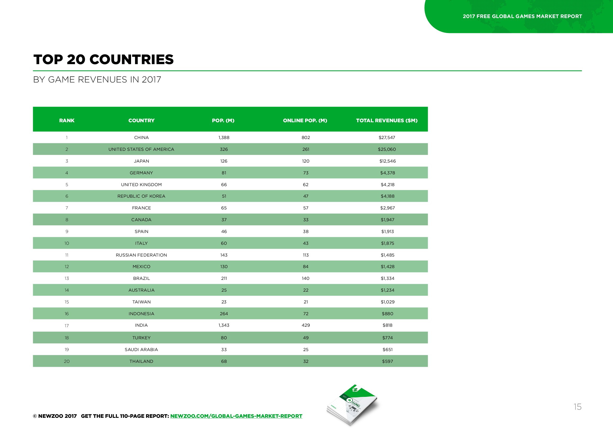The height and width of the screenshot is (433, 613).
Task: Select the GERMANY row country name
Action: click(x=141, y=173)
